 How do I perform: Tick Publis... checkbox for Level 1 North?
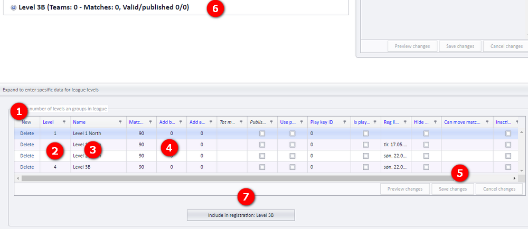[x=262, y=133]
